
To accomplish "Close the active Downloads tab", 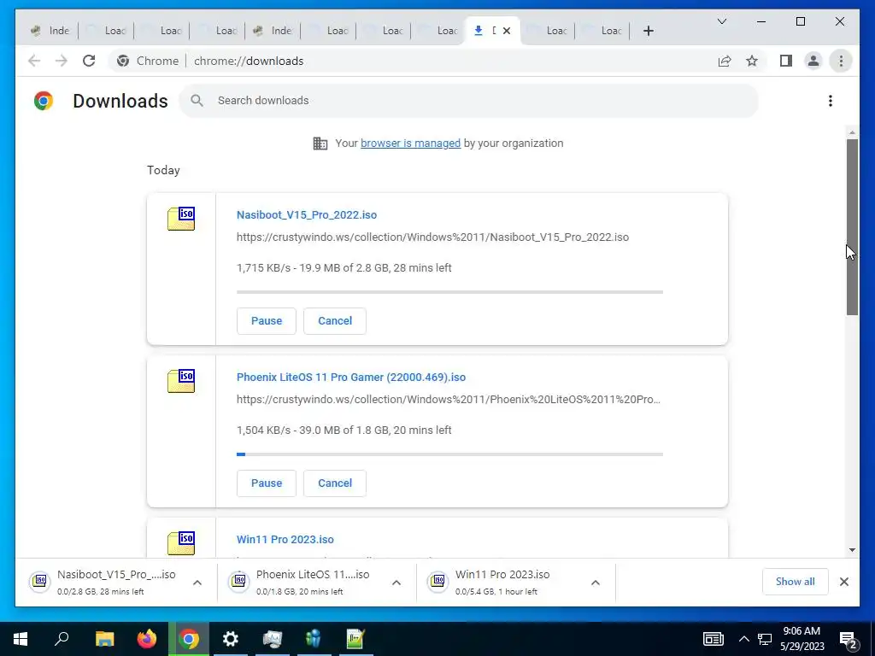I will pos(507,31).
